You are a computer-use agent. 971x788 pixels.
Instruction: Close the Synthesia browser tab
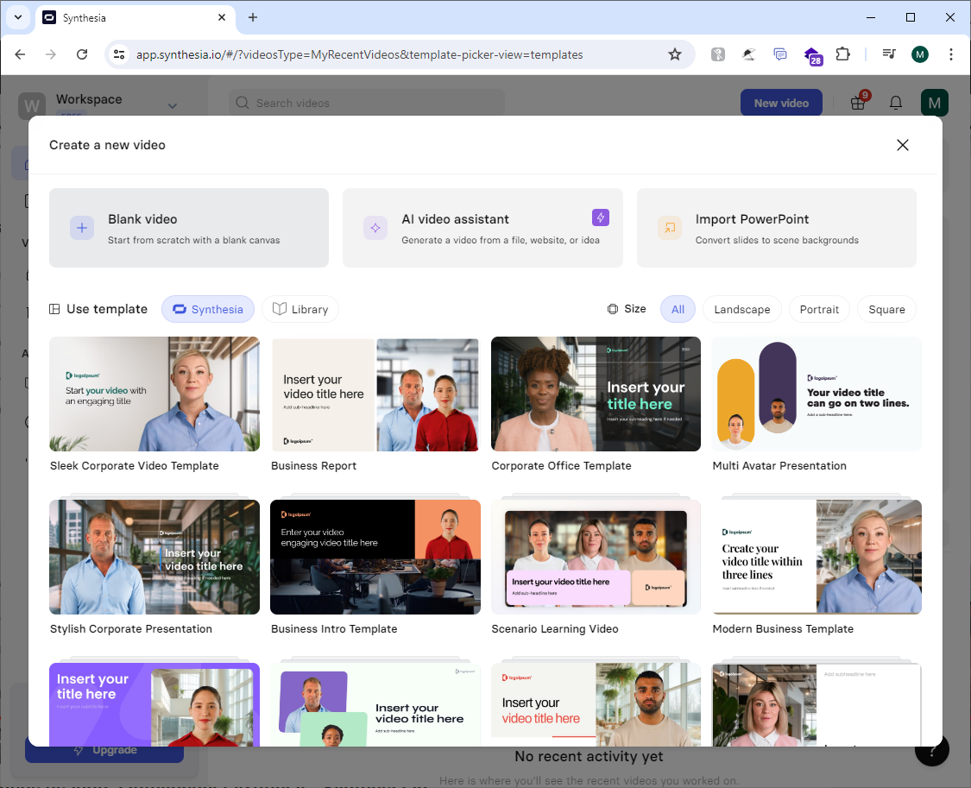222,17
